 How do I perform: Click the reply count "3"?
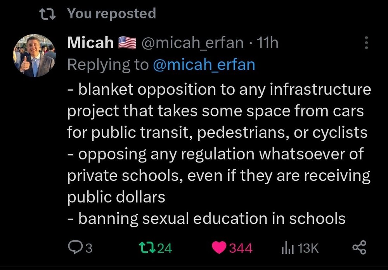click(x=89, y=248)
